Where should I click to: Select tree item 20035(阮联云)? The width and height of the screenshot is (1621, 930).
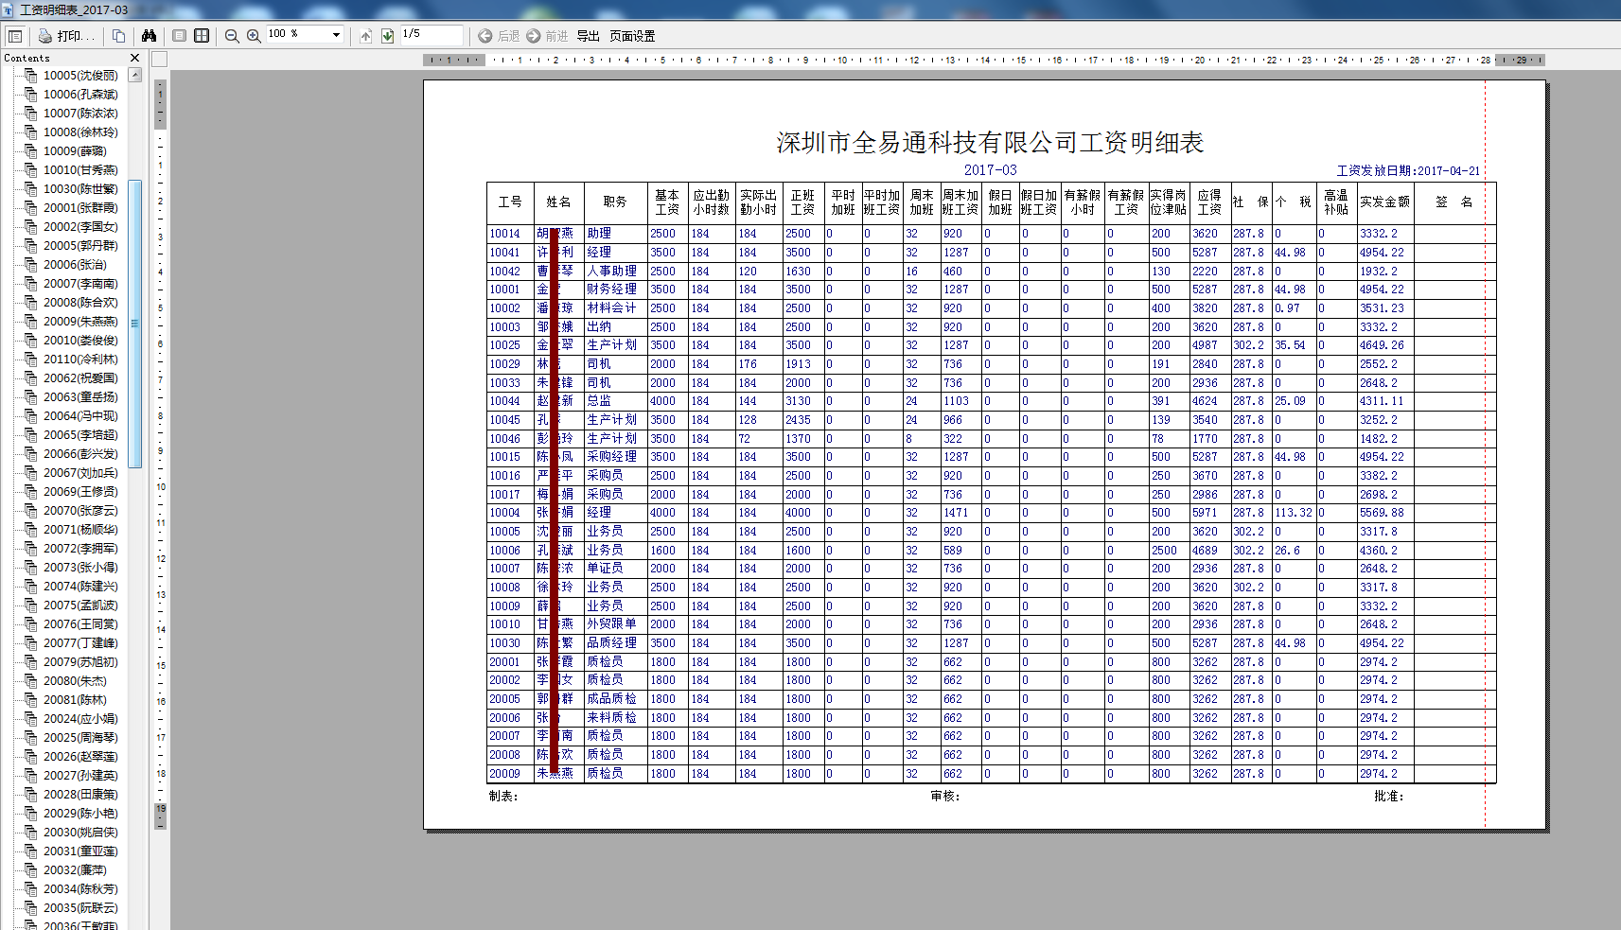tap(80, 908)
